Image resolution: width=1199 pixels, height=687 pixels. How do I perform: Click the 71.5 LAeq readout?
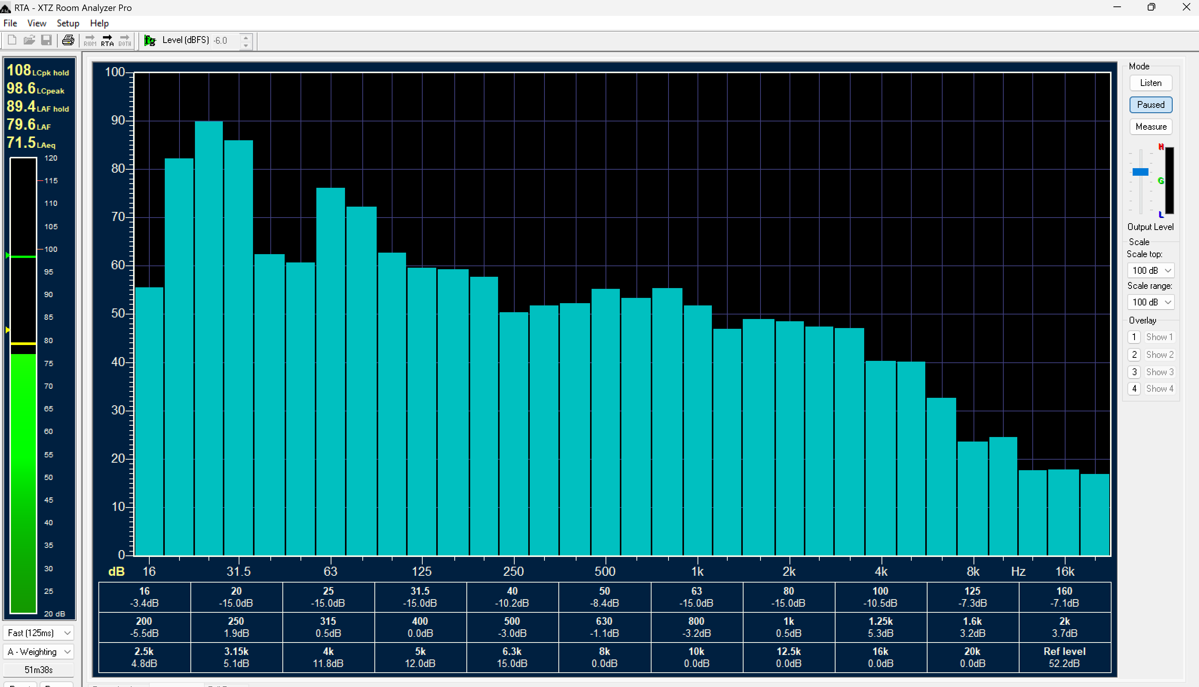point(31,143)
